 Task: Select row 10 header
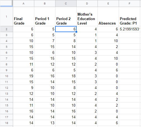pos(6,76)
